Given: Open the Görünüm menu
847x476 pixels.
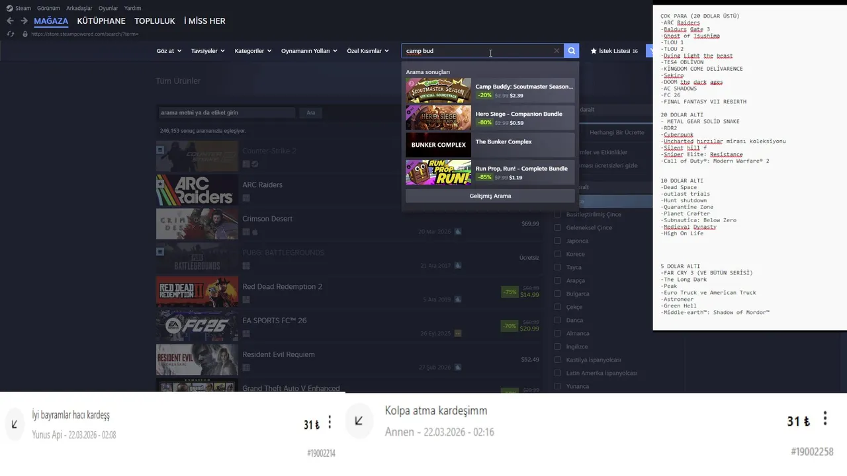Looking at the screenshot, I should [48, 8].
